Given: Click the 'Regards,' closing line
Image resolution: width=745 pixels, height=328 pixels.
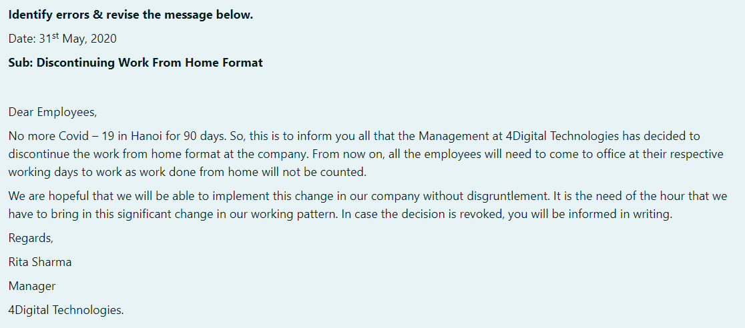Looking at the screenshot, I should 31,238.
